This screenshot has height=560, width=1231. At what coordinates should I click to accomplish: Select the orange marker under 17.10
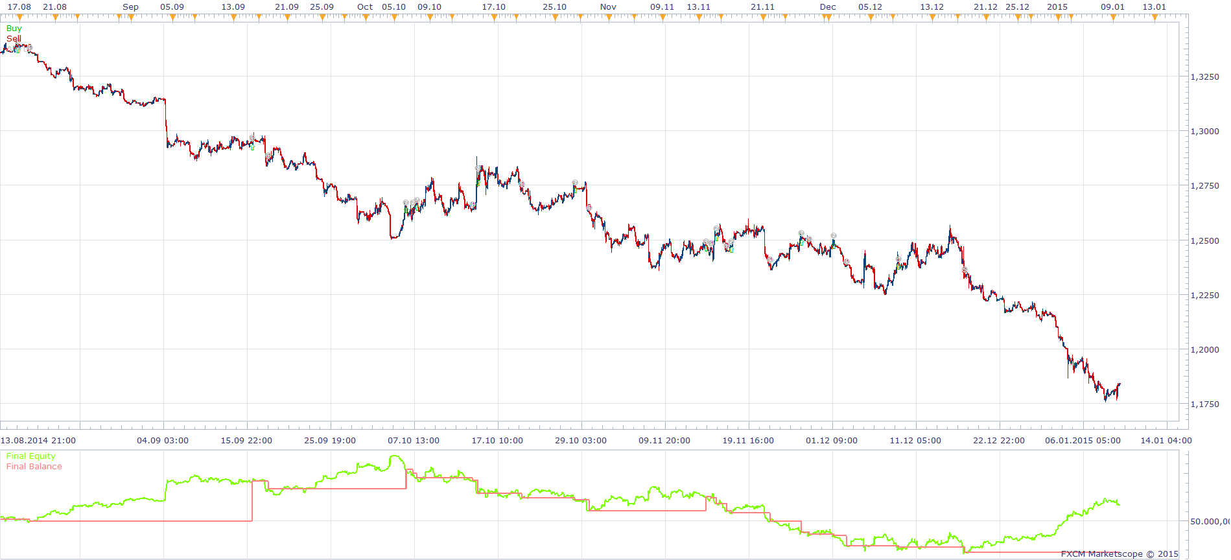click(494, 17)
